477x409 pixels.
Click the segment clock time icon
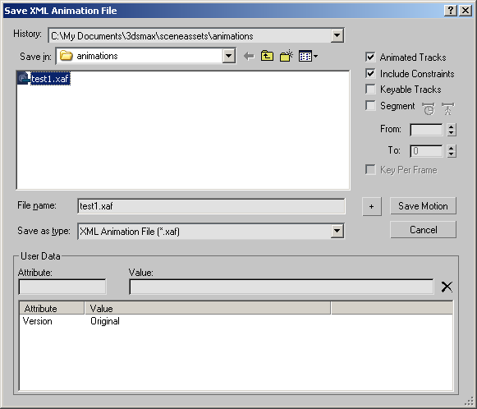click(429, 108)
